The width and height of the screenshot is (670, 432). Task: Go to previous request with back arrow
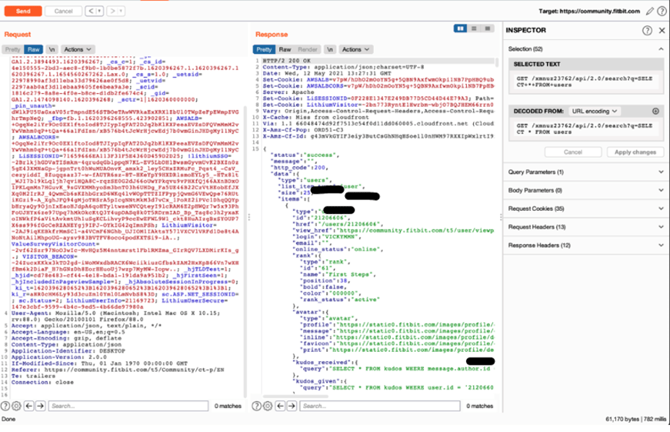(x=90, y=11)
